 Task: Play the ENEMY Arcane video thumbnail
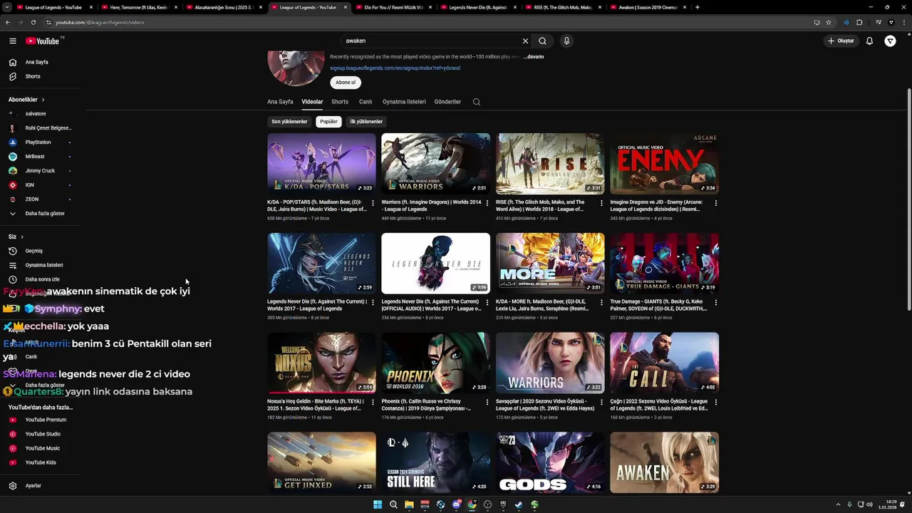[664, 164]
